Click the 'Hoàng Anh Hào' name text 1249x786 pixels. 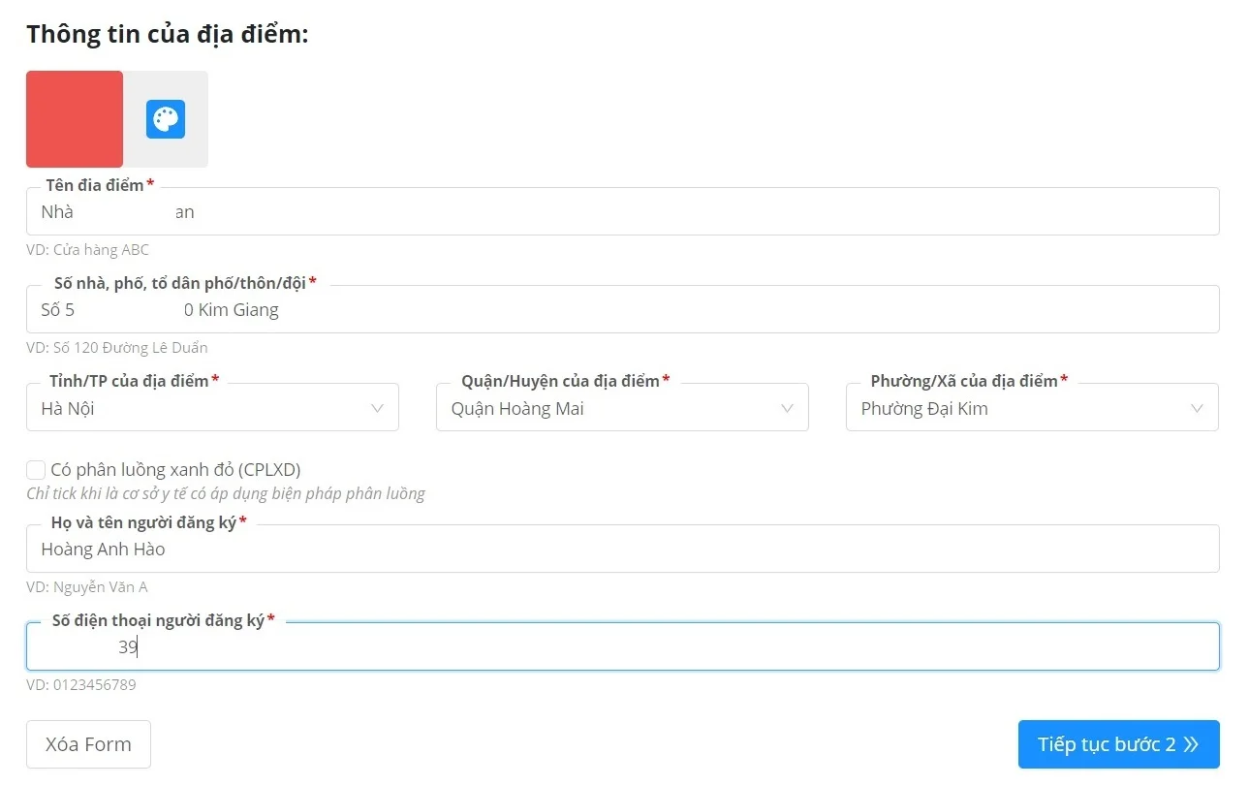103,550
